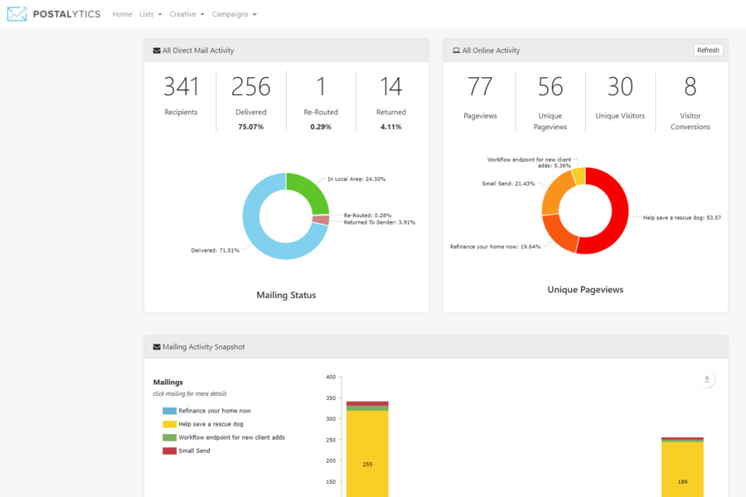Viewport: 746px width, 497px height.
Task: Click the chart download icon
Action: [706, 380]
